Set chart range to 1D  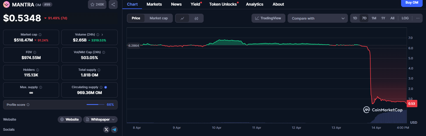355,18
